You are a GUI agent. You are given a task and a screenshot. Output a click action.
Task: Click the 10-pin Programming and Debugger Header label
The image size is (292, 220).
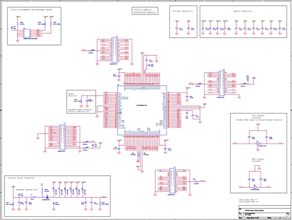(x=32, y=10)
